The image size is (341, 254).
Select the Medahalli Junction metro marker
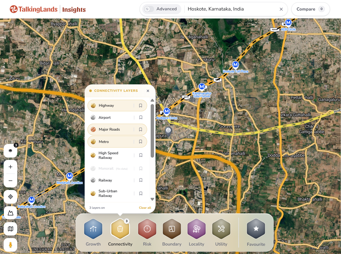point(69,176)
